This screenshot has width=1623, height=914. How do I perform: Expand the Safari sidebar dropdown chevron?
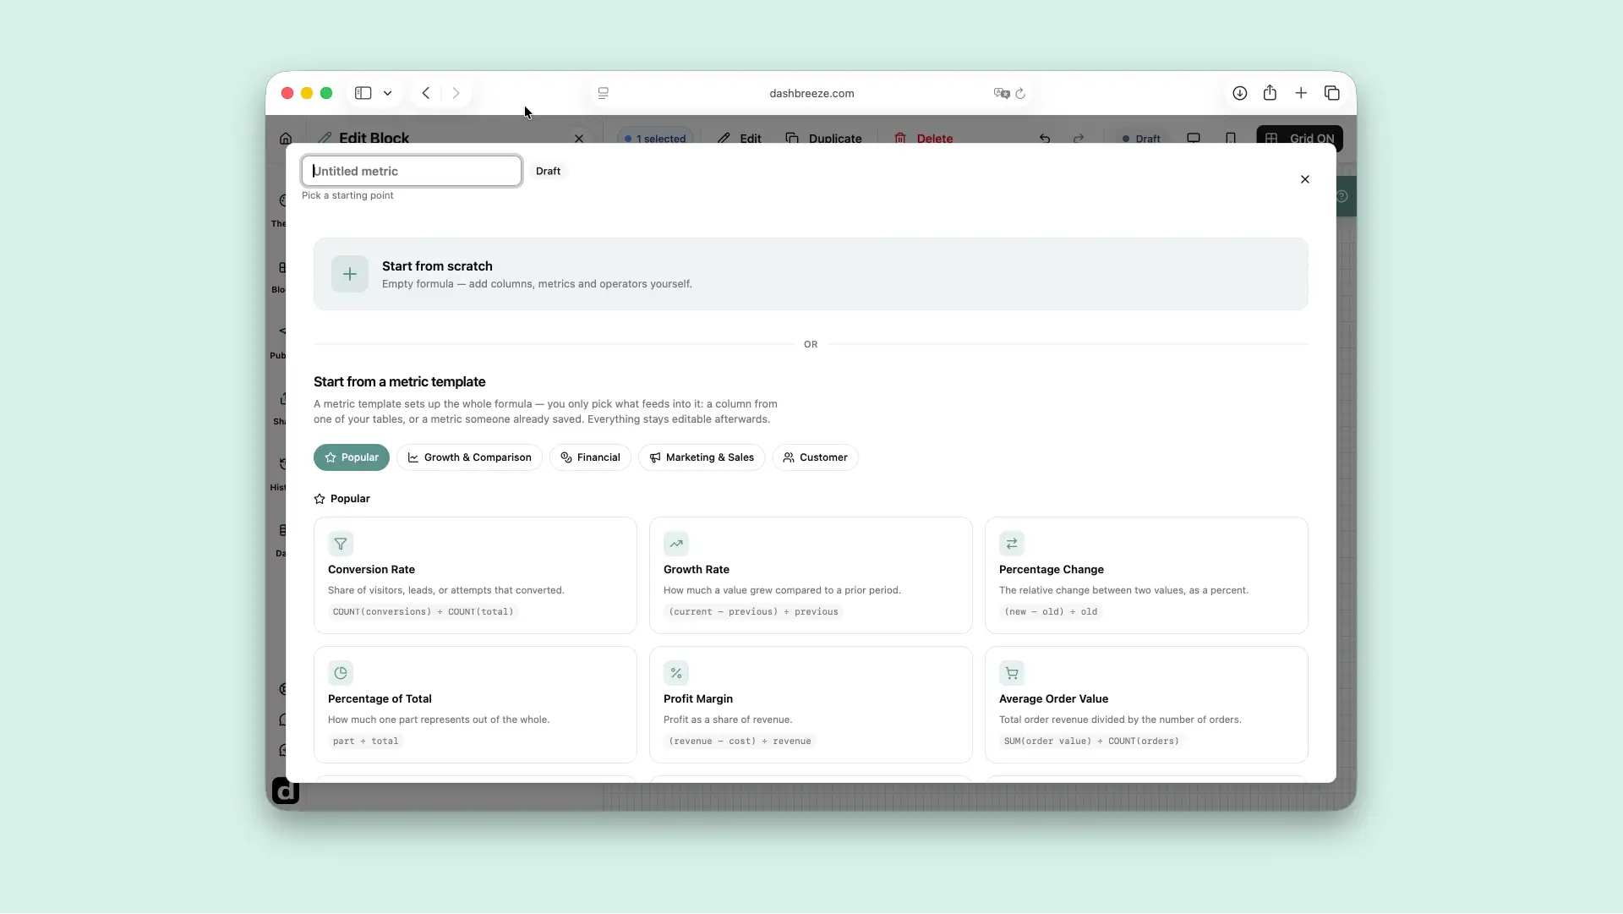387,93
